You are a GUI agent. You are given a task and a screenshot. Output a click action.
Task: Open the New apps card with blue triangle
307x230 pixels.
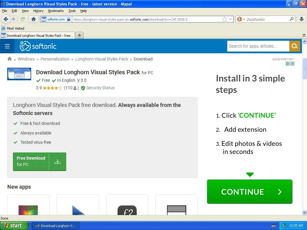tap(78, 205)
